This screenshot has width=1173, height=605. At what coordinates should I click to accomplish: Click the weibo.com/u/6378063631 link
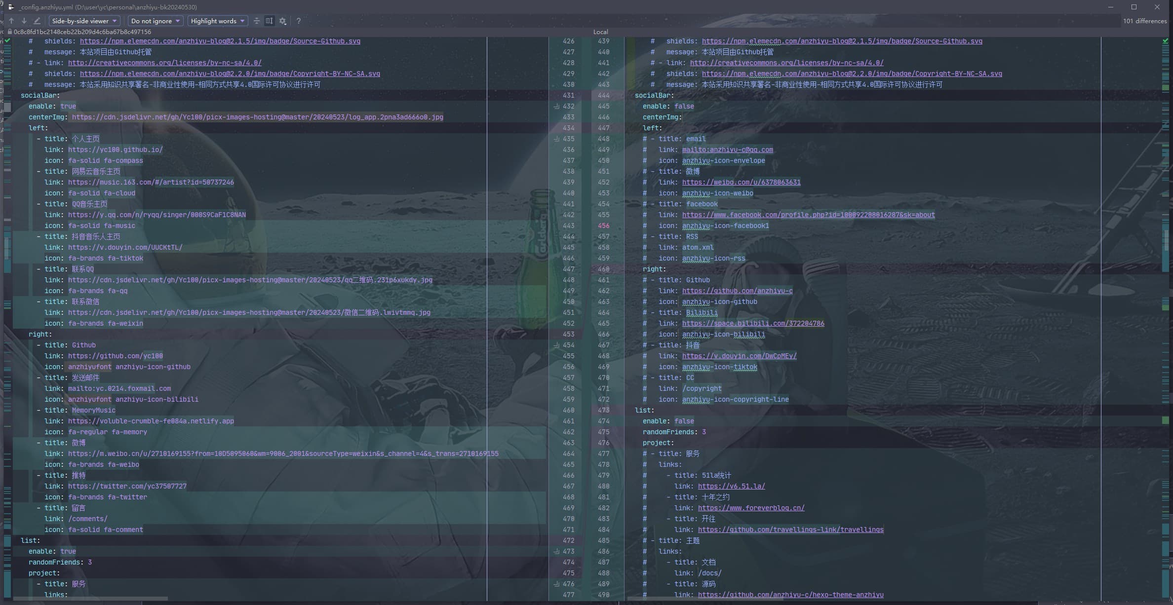click(741, 182)
